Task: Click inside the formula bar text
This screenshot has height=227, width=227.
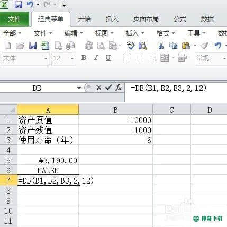Action: click(168, 88)
